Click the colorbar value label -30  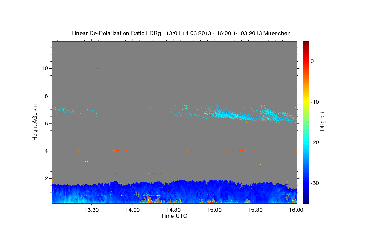click(315, 183)
